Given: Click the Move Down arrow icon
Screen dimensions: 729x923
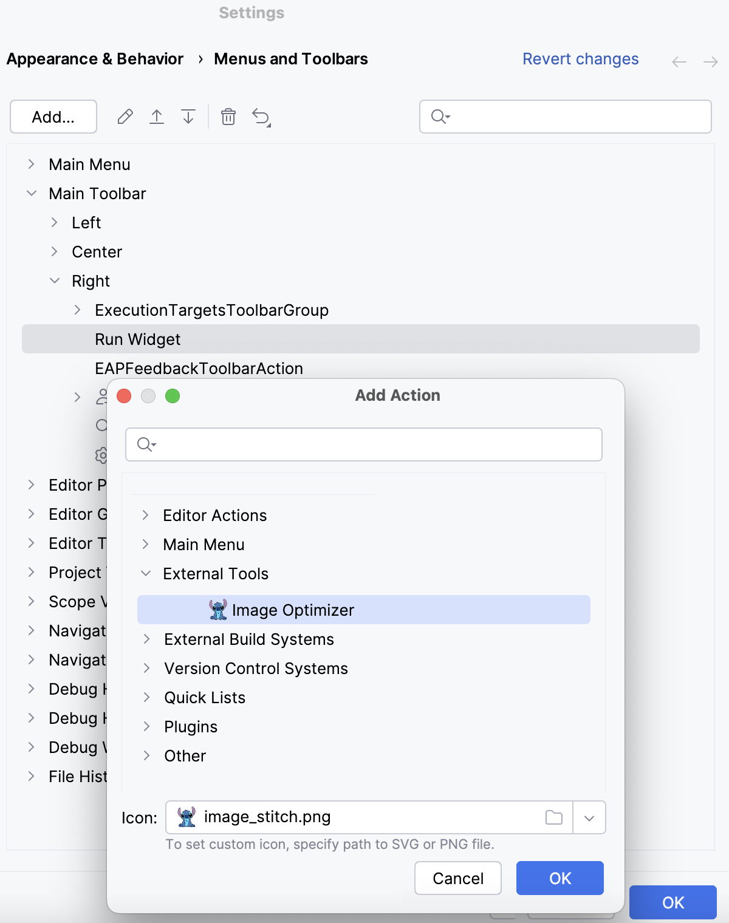Looking at the screenshot, I should tap(188, 117).
